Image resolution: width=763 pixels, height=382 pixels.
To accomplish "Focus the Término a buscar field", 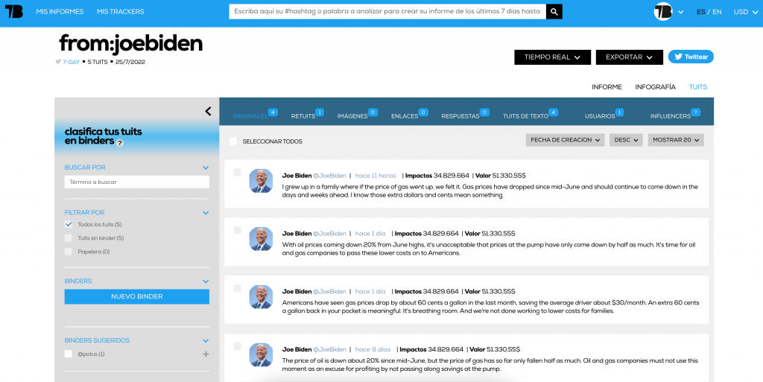I will pyautogui.click(x=137, y=182).
